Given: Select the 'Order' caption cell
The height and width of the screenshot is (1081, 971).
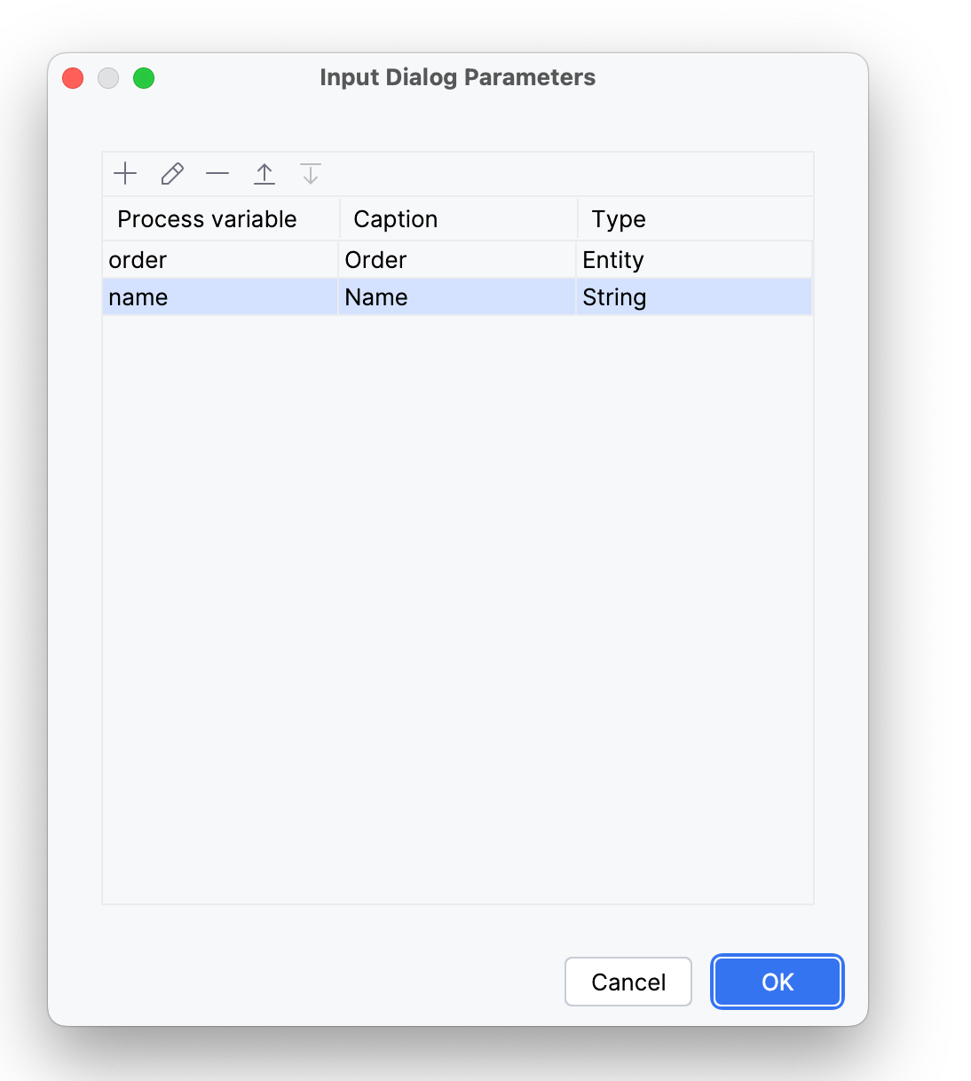Looking at the screenshot, I should pyautogui.click(x=457, y=260).
